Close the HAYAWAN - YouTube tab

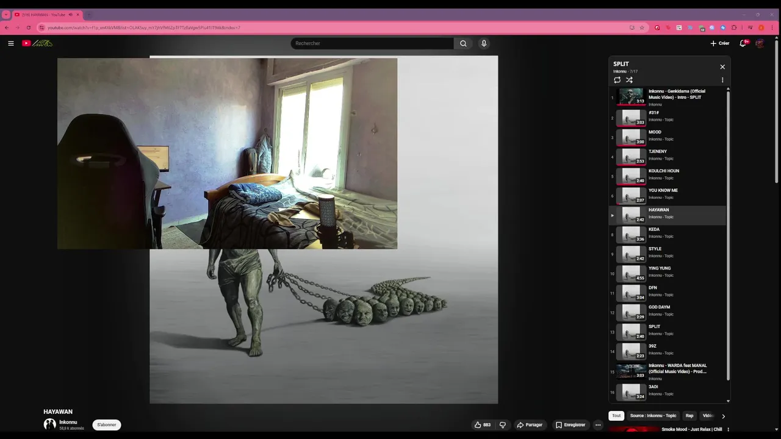(x=77, y=15)
